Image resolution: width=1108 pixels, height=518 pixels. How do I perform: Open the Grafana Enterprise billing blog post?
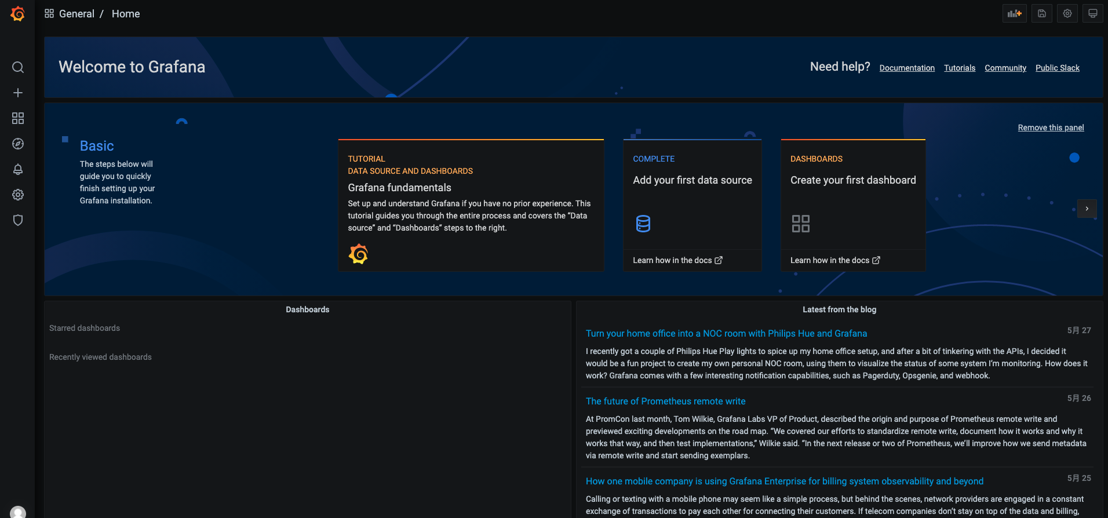point(785,481)
